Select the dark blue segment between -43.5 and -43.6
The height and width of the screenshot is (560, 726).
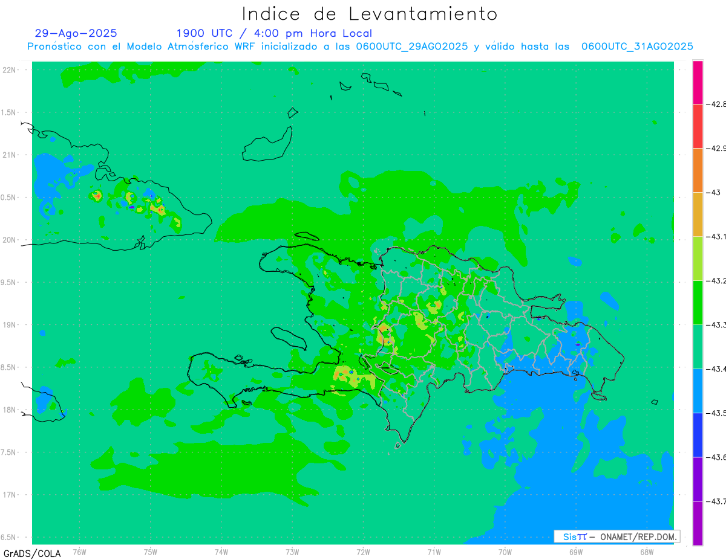point(698,435)
